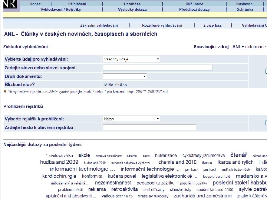Click 'náboženství a veřejná ...' tag
This screenshot has height=200, width=267.
pyautogui.click(x=70, y=183)
